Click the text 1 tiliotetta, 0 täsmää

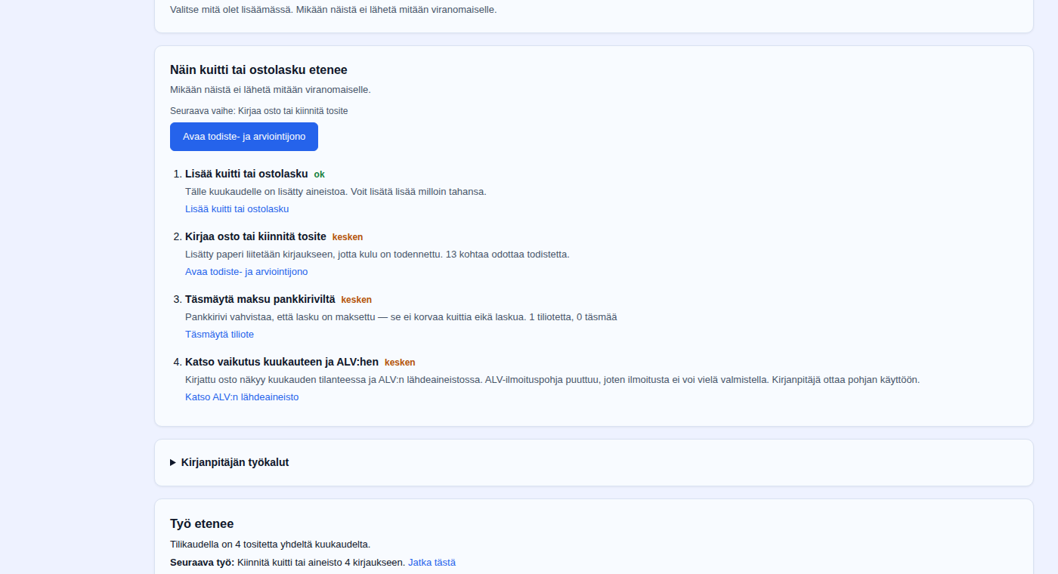point(573,317)
